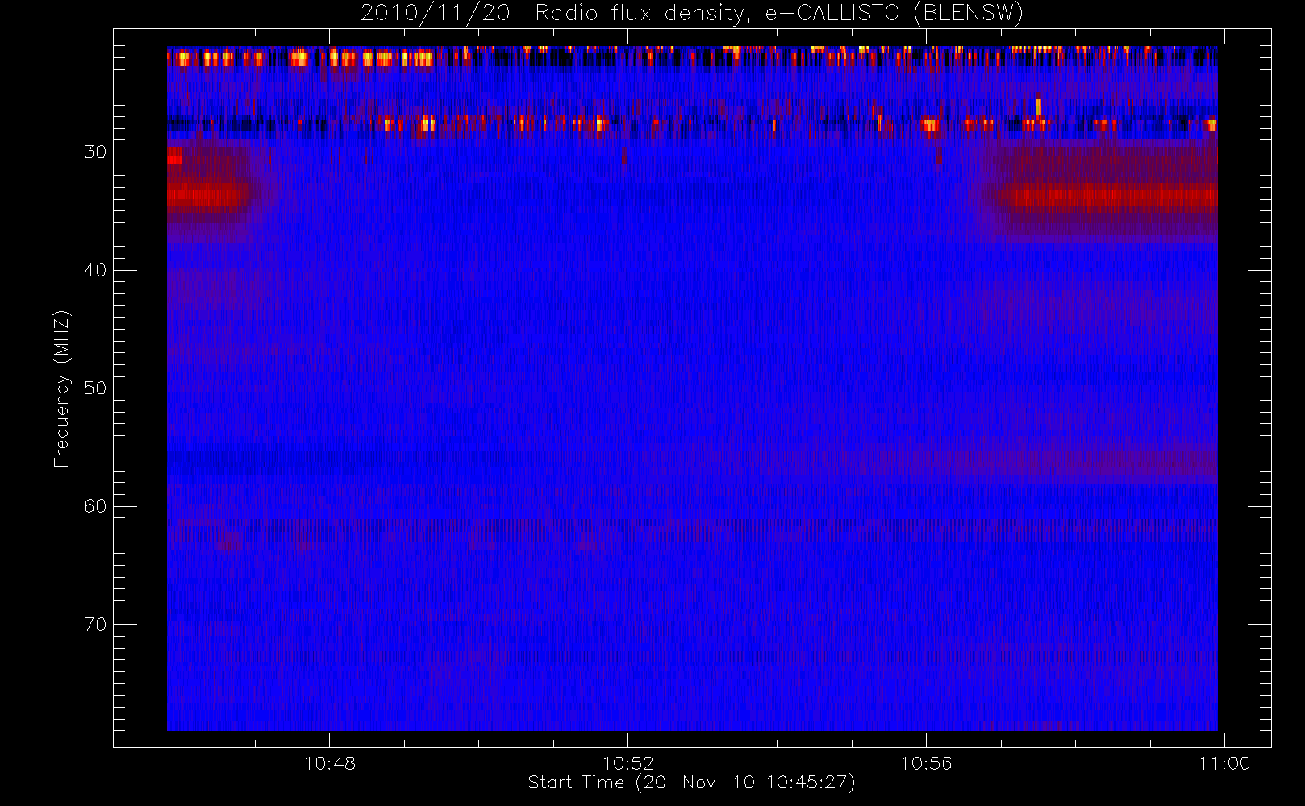The width and height of the screenshot is (1305, 806).
Task: Click the 10:48 time tick label
Action: (x=330, y=763)
